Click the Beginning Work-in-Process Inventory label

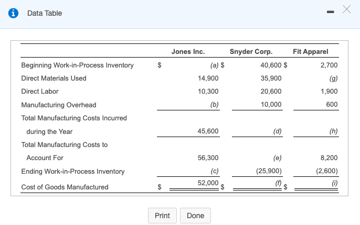tap(77, 65)
